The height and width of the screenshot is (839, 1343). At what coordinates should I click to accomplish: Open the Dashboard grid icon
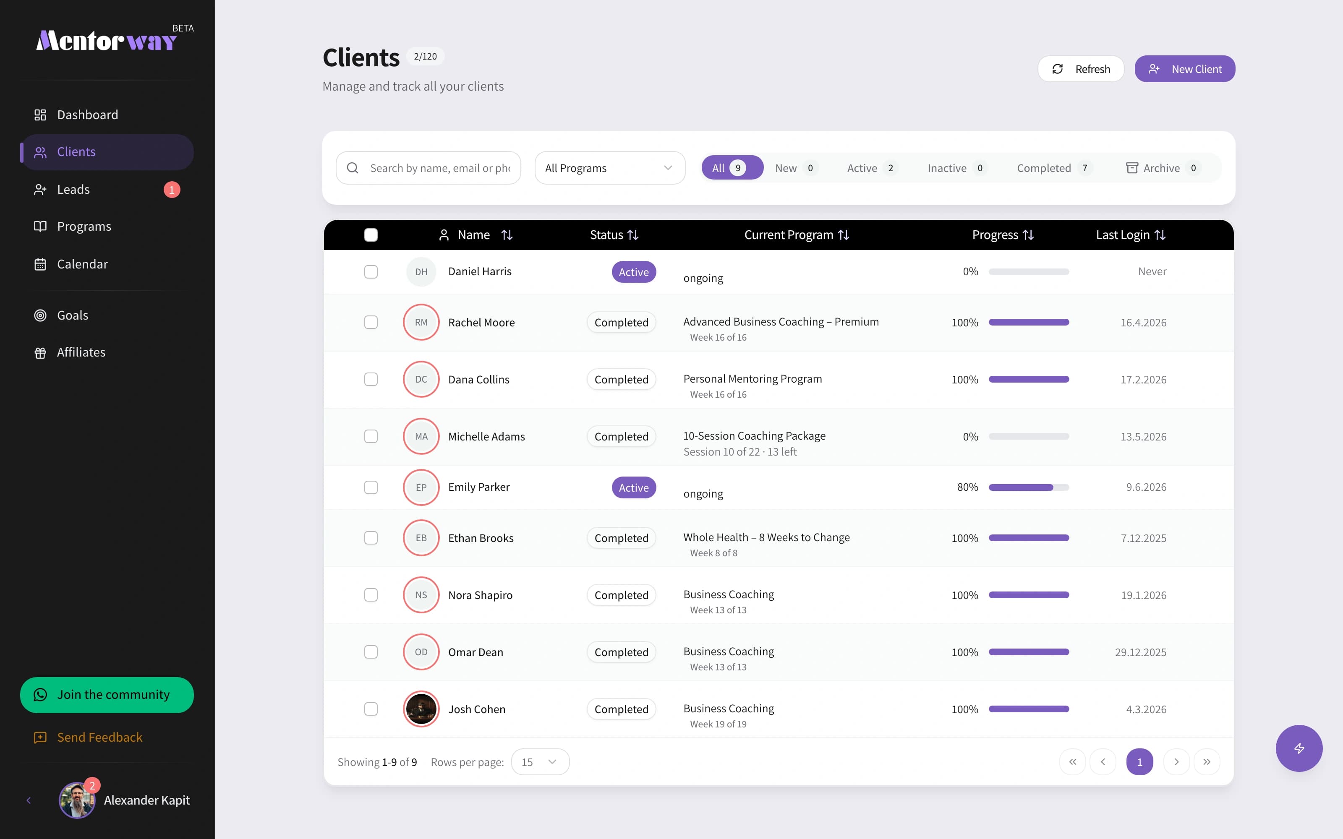coord(40,115)
